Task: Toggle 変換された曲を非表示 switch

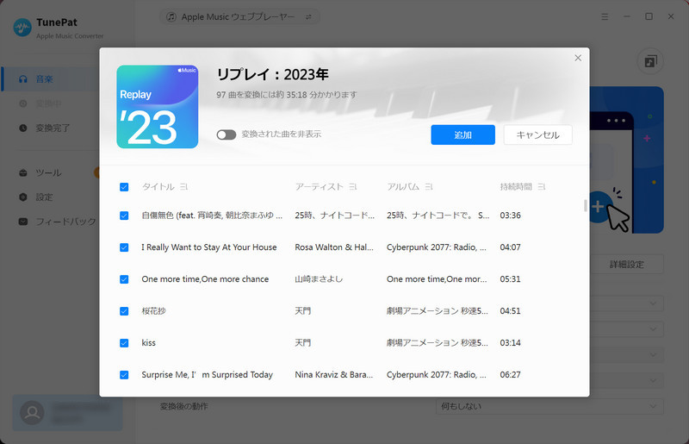Action: tap(227, 134)
